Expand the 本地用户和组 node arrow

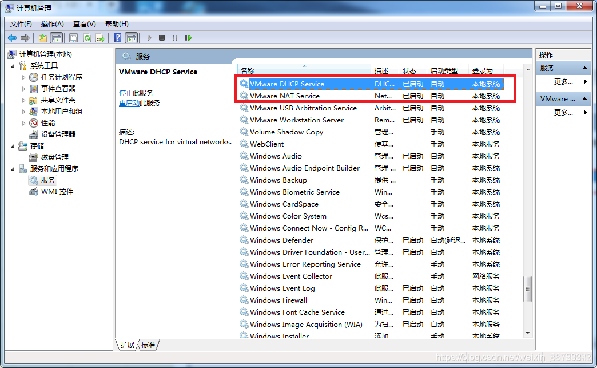click(x=23, y=112)
